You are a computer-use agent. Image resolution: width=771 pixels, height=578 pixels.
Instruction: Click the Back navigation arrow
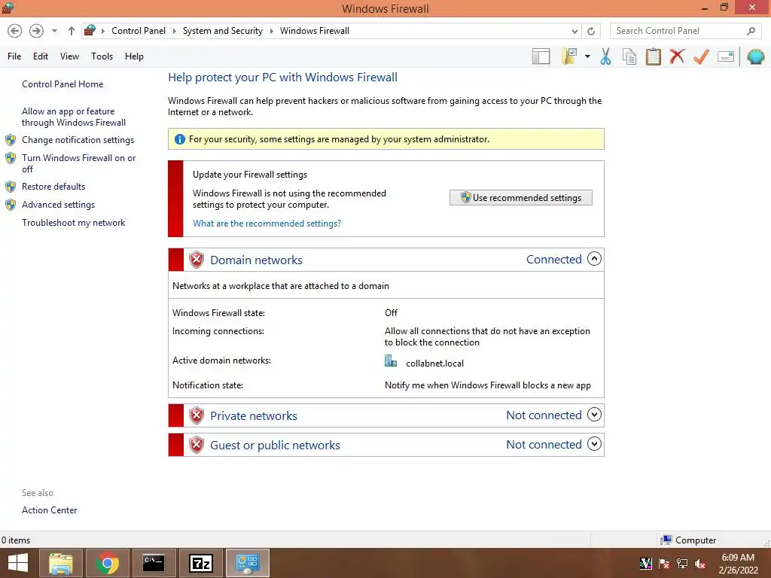coord(15,31)
